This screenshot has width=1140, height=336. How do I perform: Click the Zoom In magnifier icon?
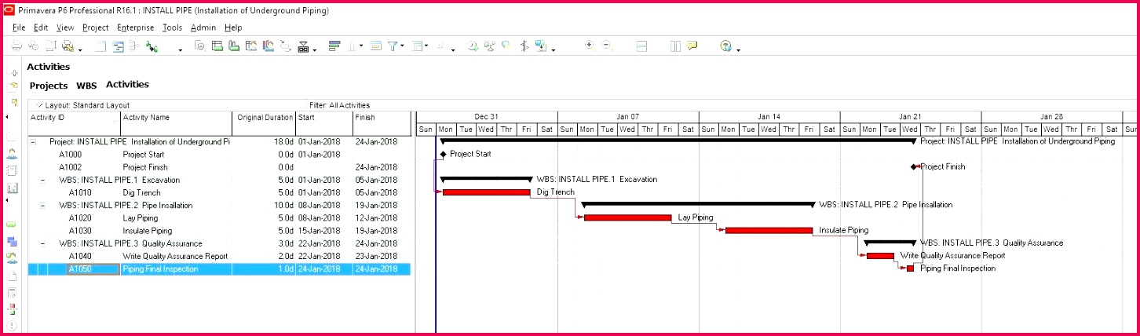590,47
